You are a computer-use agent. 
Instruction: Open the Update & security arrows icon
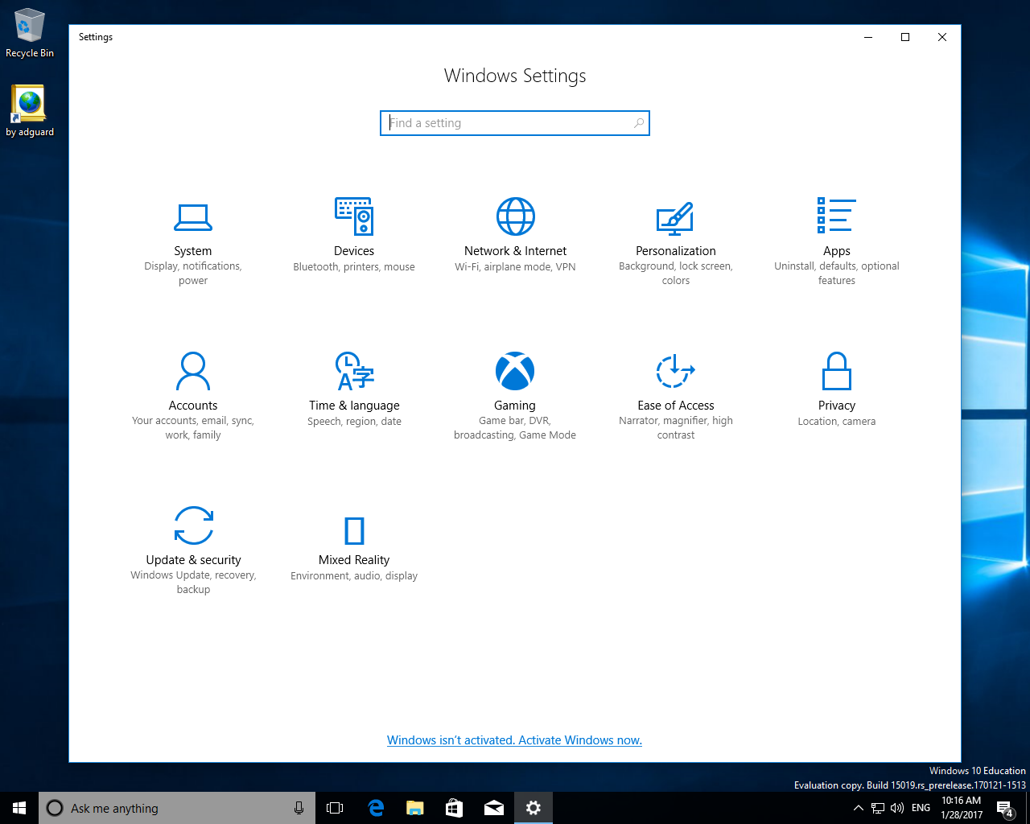194,525
